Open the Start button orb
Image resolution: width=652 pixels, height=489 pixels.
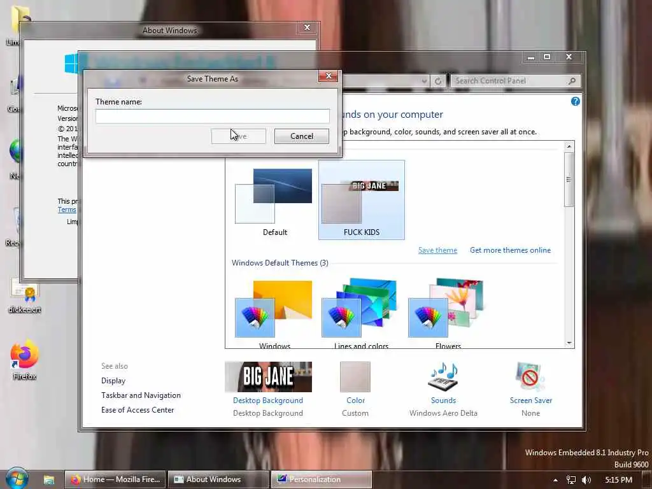pyautogui.click(x=17, y=479)
